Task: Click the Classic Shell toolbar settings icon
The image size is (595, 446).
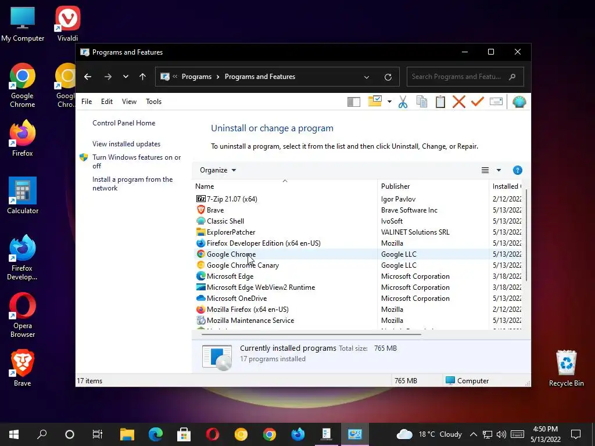Action: (519, 102)
